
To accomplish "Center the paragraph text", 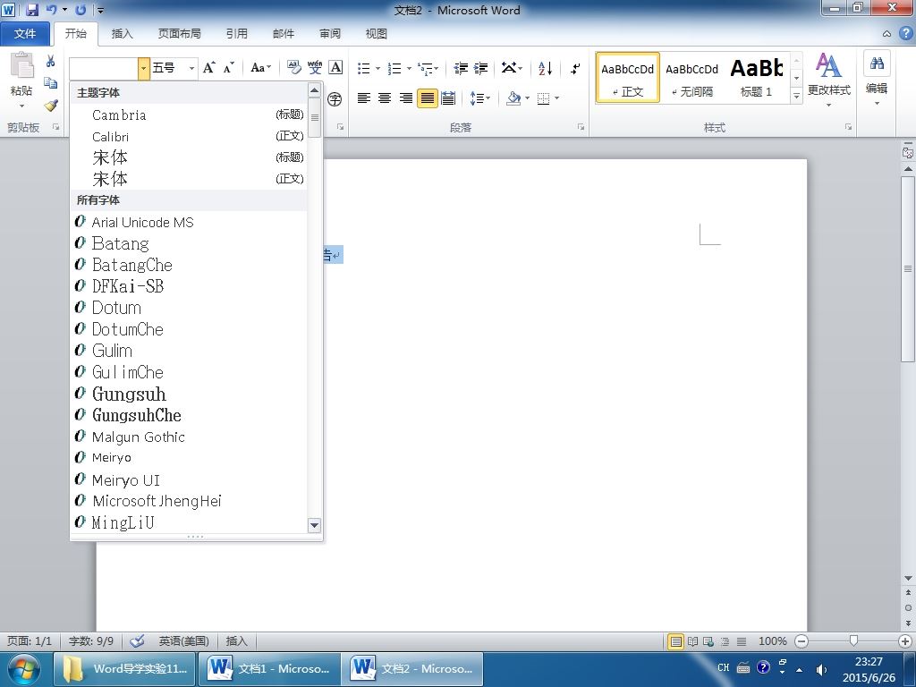I will (385, 98).
